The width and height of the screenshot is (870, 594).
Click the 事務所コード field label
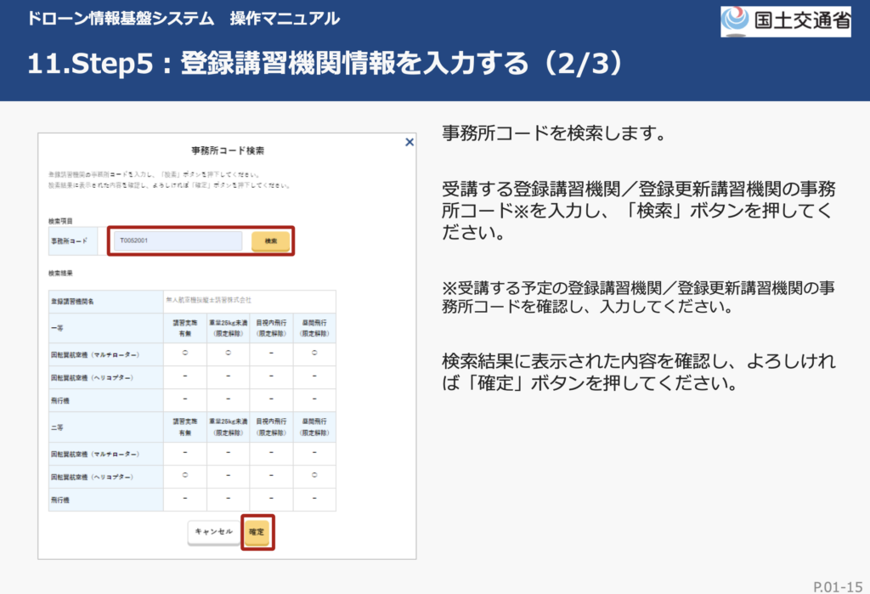coord(68,242)
